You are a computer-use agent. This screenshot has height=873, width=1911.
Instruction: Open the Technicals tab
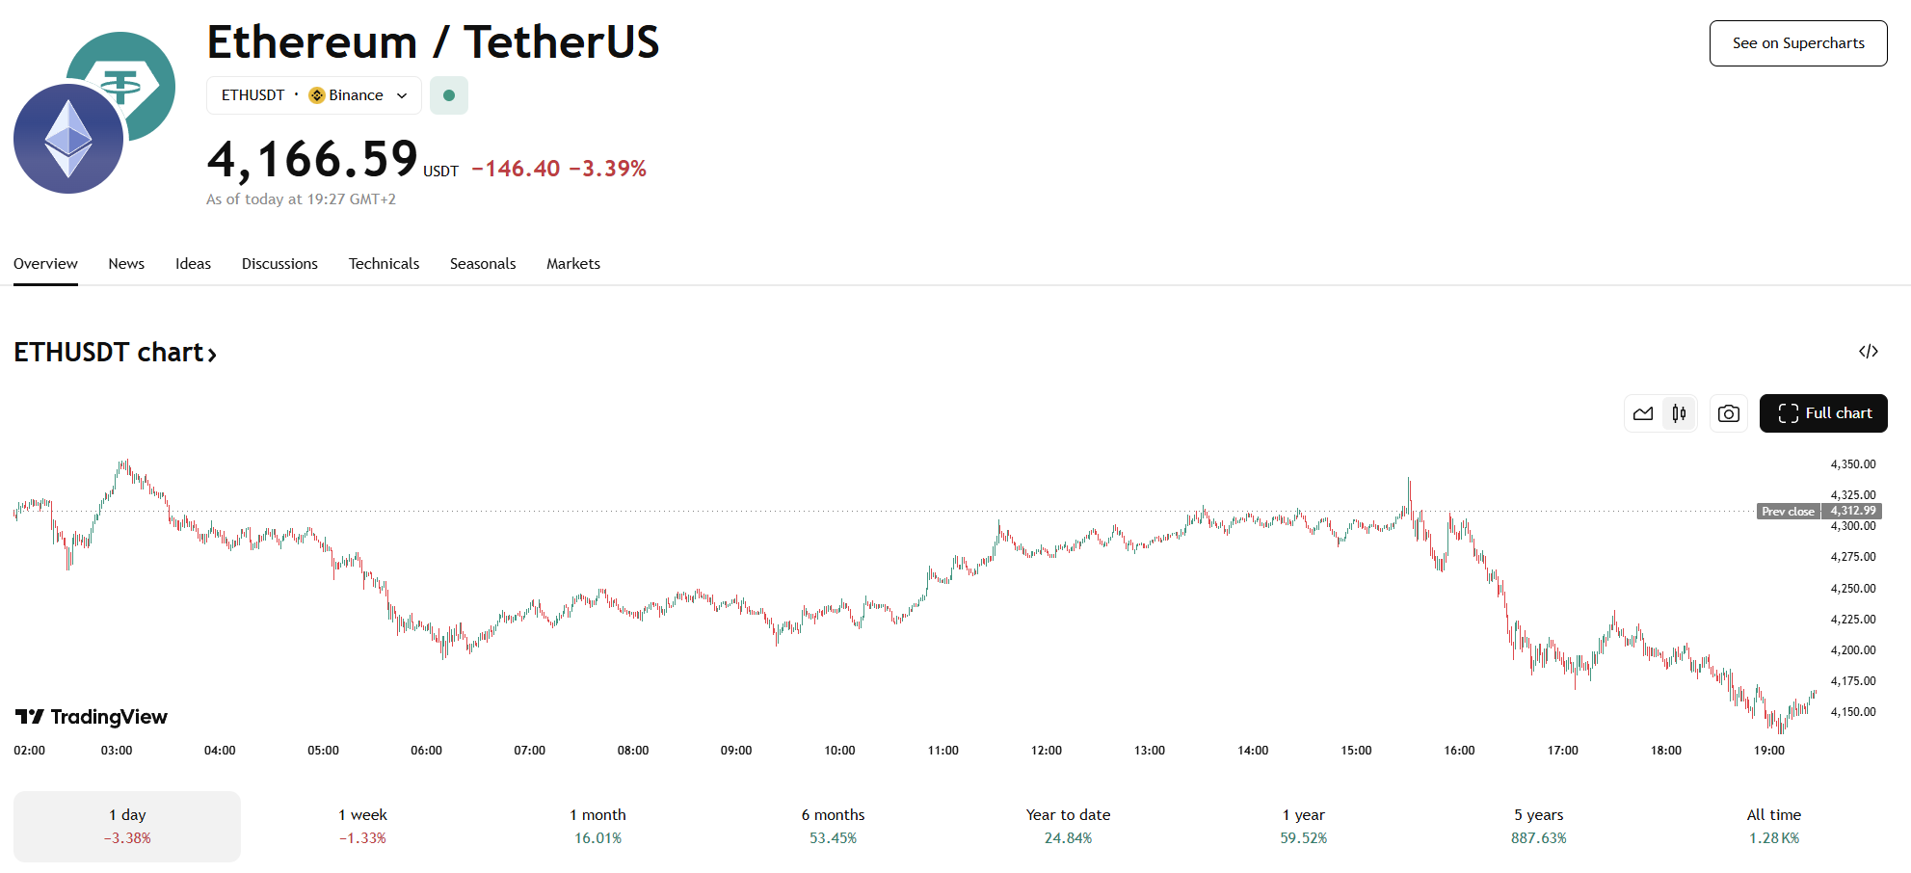(x=384, y=264)
